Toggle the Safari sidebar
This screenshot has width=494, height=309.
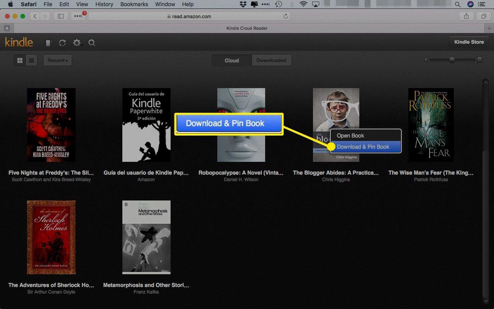[x=61, y=16]
